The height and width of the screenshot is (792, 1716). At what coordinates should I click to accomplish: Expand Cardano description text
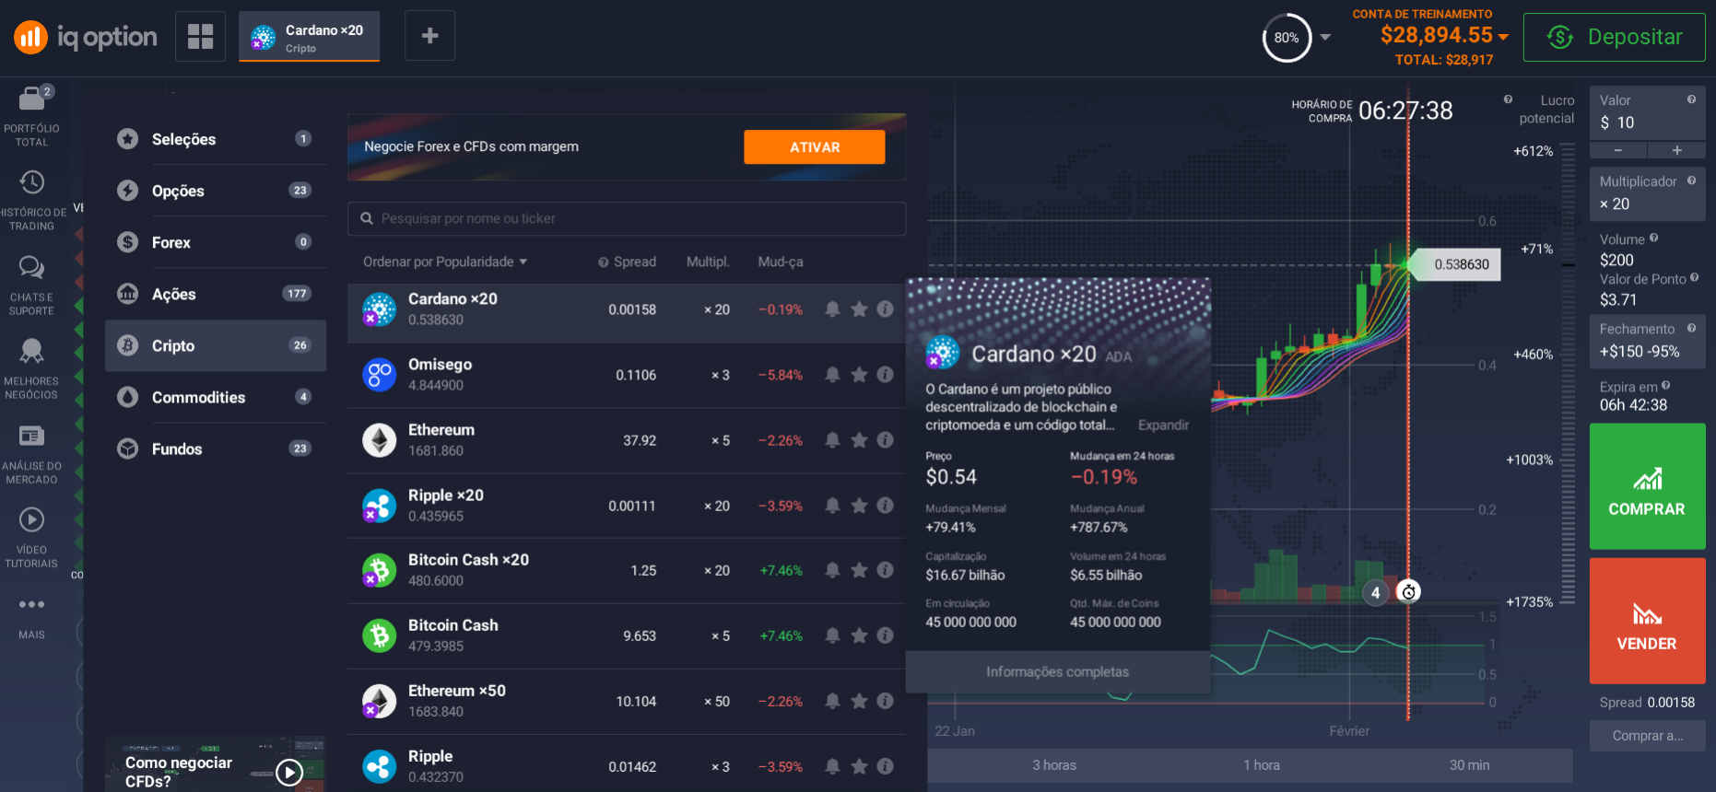(x=1163, y=425)
